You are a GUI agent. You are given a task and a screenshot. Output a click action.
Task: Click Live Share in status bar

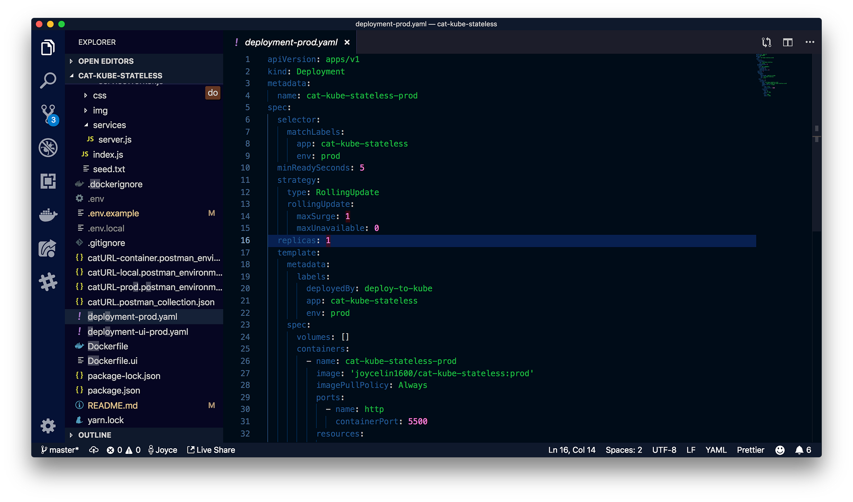pyautogui.click(x=211, y=450)
